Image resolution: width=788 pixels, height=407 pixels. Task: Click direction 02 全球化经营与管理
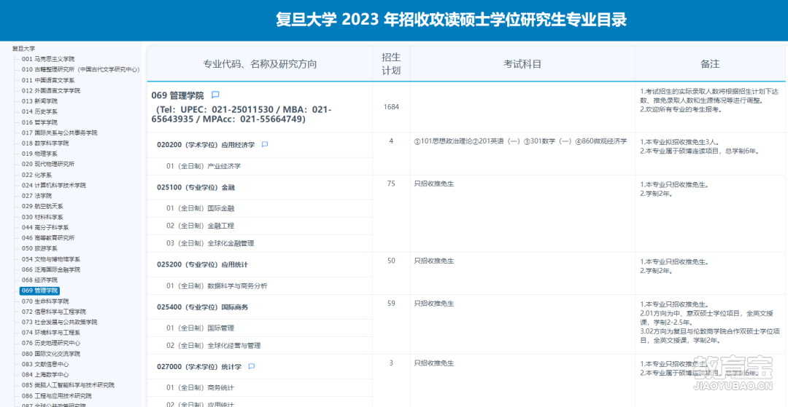click(x=214, y=346)
